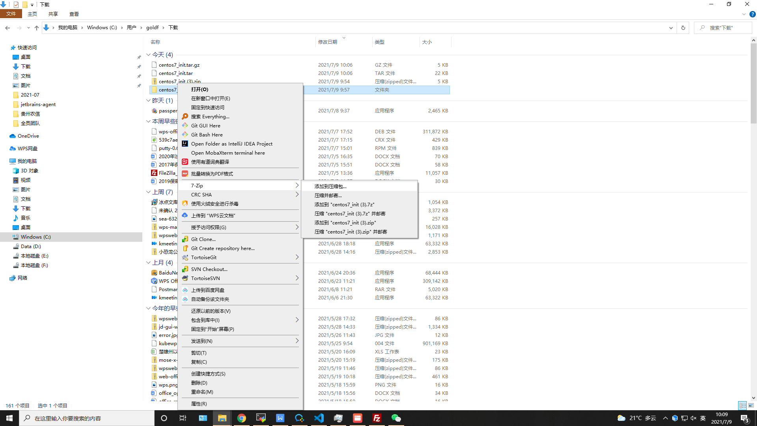Click the refresh button beside address bar
The image size is (757, 426).
[x=683, y=28]
